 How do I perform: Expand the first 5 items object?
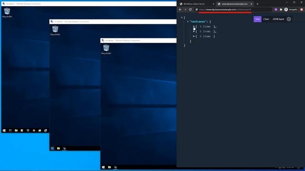click(x=194, y=27)
